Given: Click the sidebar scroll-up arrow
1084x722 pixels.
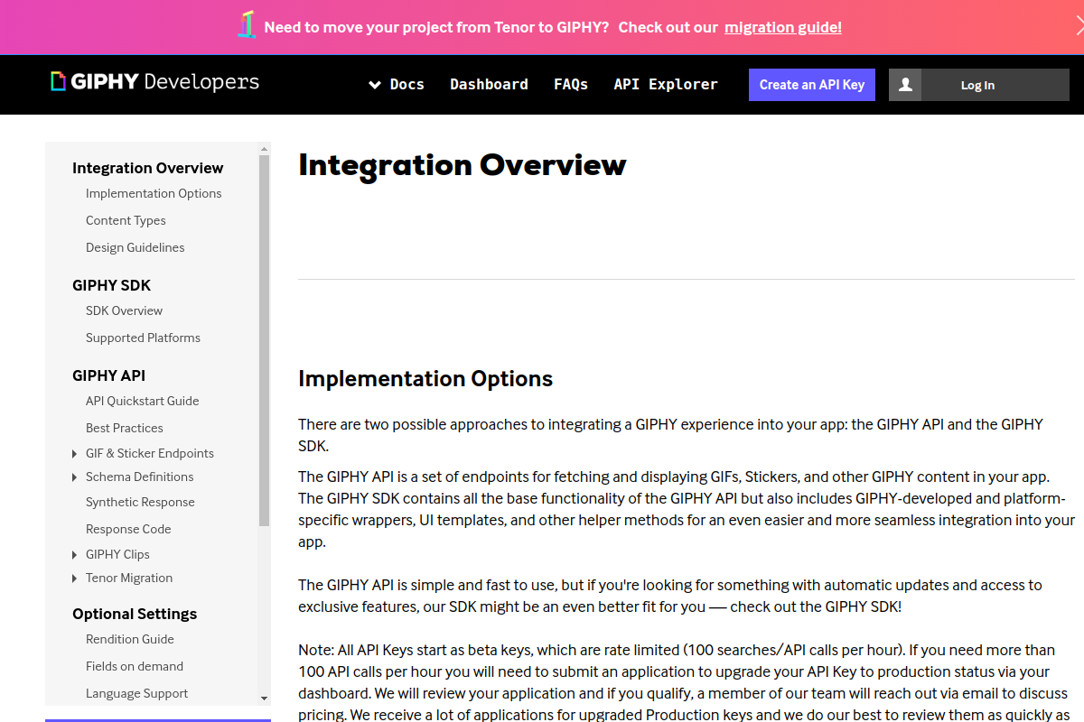Looking at the screenshot, I should (264, 148).
